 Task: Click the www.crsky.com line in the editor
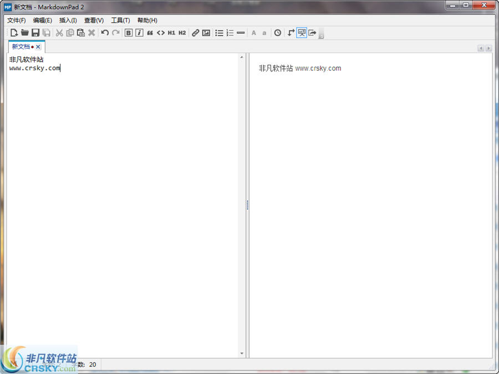pos(35,68)
